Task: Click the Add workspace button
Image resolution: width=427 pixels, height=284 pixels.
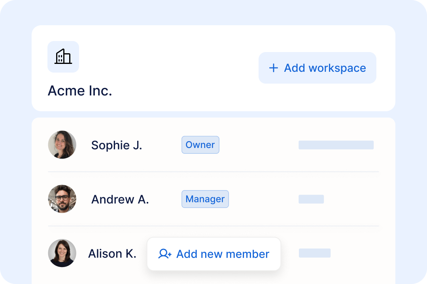Action: coord(317,68)
